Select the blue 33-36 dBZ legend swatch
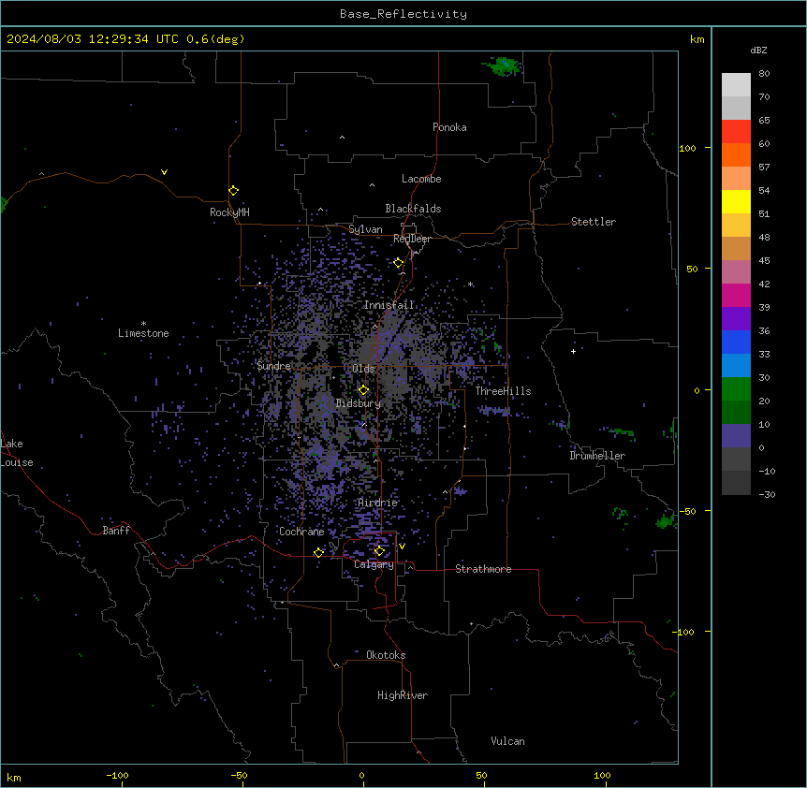This screenshot has width=807, height=788. (736, 342)
